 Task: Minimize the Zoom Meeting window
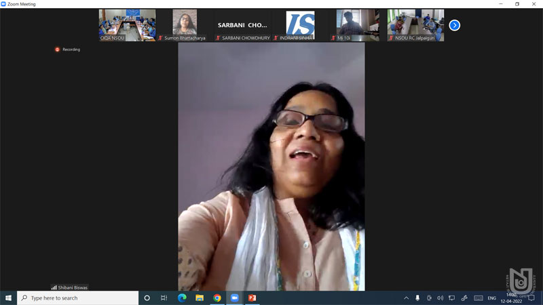(x=501, y=4)
